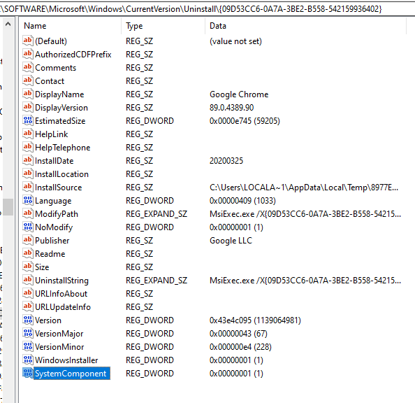The image size is (415, 403).
Task: Click the tree pane scroll up arrow
Action: (x=8, y=24)
